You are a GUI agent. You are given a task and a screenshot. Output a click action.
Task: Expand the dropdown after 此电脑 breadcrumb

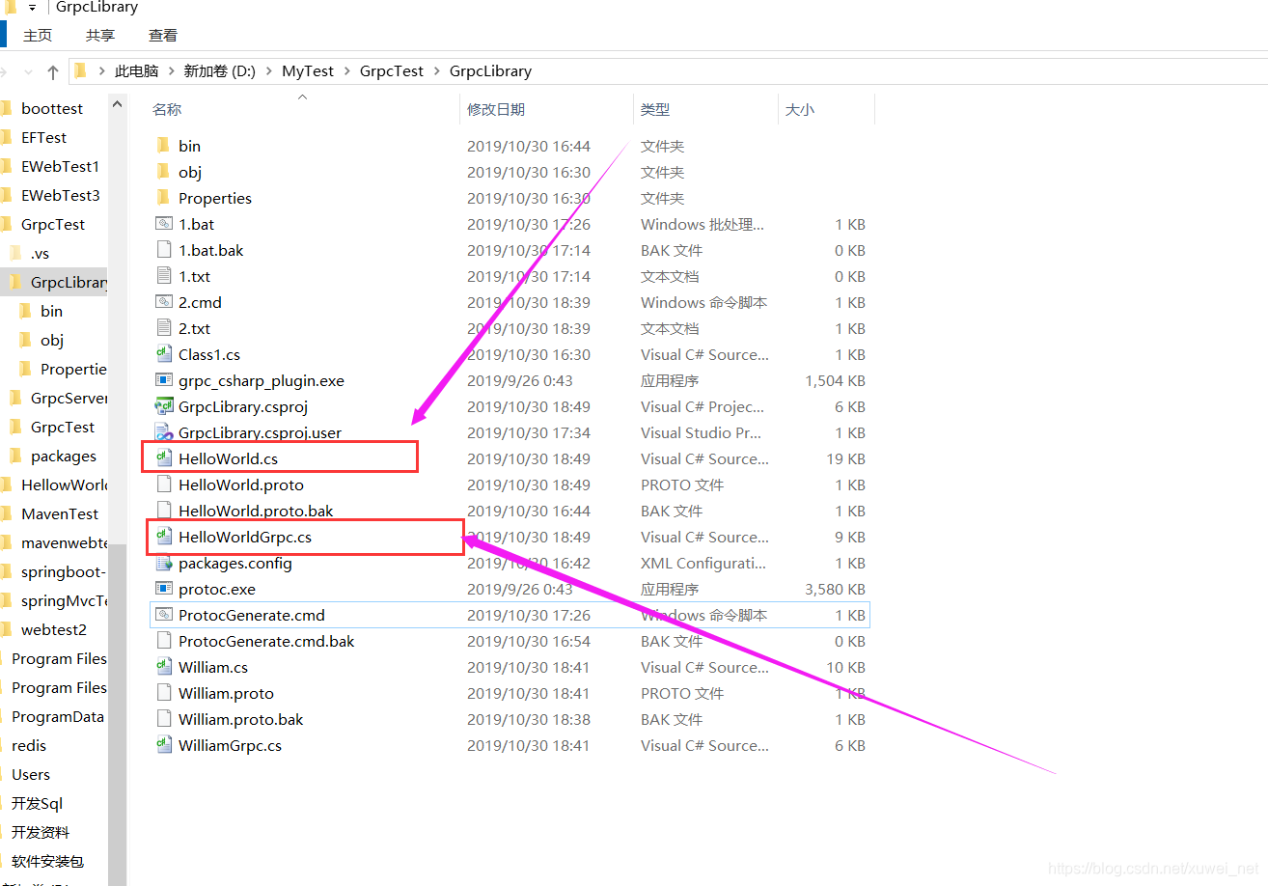pos(172,71)
